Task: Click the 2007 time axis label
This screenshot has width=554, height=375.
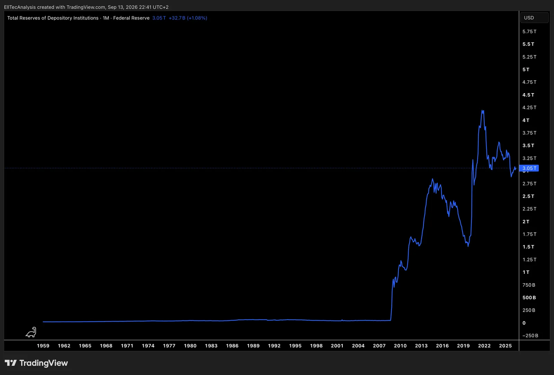Action: coord(379,346)
